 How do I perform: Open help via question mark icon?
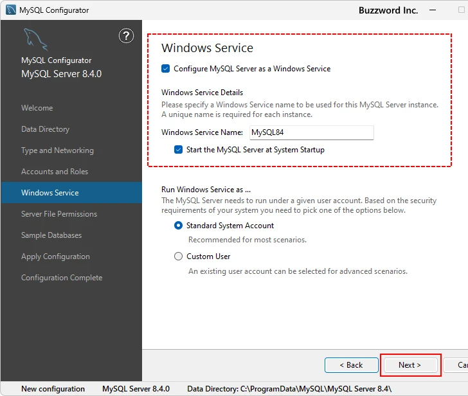(126, 36)
